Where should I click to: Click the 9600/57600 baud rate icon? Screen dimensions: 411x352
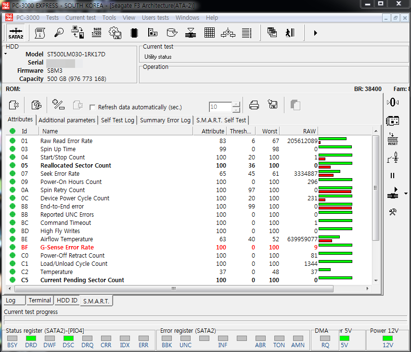point(97,33)
